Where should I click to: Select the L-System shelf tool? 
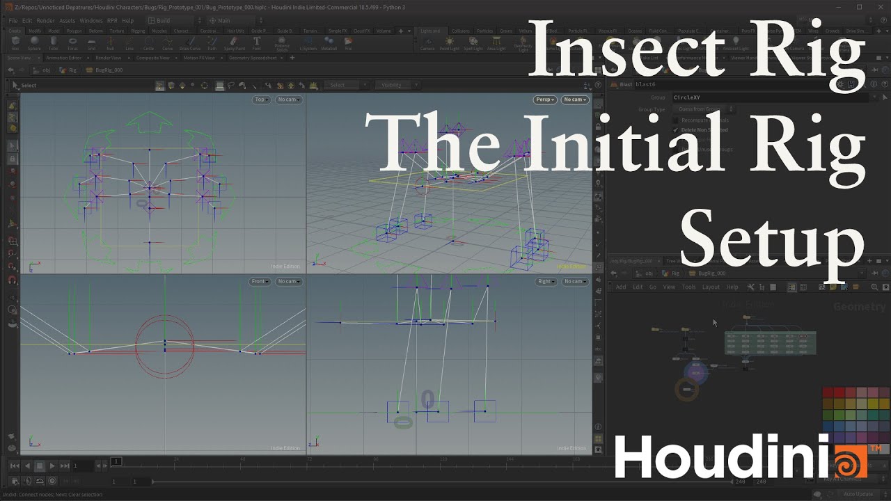coord(307,44)
